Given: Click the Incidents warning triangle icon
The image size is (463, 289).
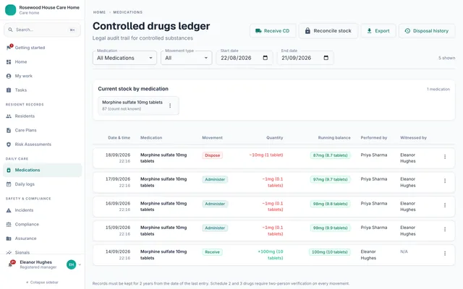Looking at the screenshot, I should pos(9,210).
